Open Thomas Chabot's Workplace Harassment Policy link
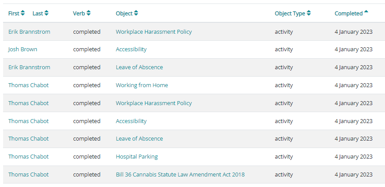The image size is (385, 187). tap(154, 103)
